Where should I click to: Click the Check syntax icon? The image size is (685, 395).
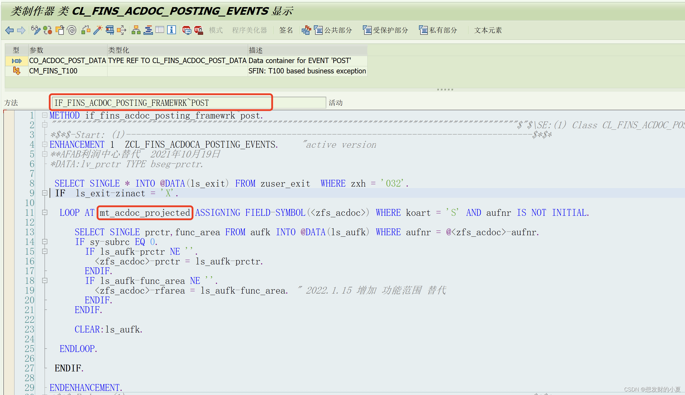pos(86,30)
